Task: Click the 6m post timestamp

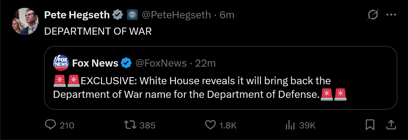Action: 227,15
